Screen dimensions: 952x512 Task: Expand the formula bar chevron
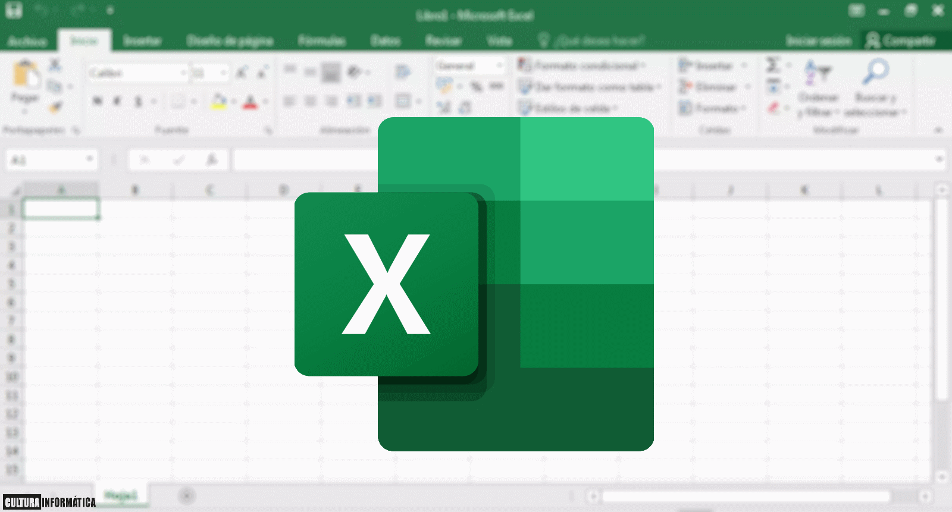pos(938,159)
